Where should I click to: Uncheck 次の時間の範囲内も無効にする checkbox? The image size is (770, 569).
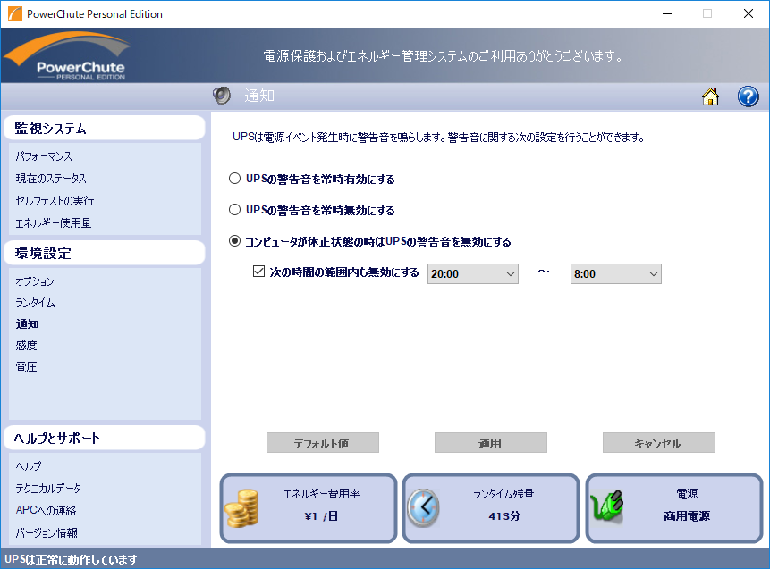(x=258, y=272)
